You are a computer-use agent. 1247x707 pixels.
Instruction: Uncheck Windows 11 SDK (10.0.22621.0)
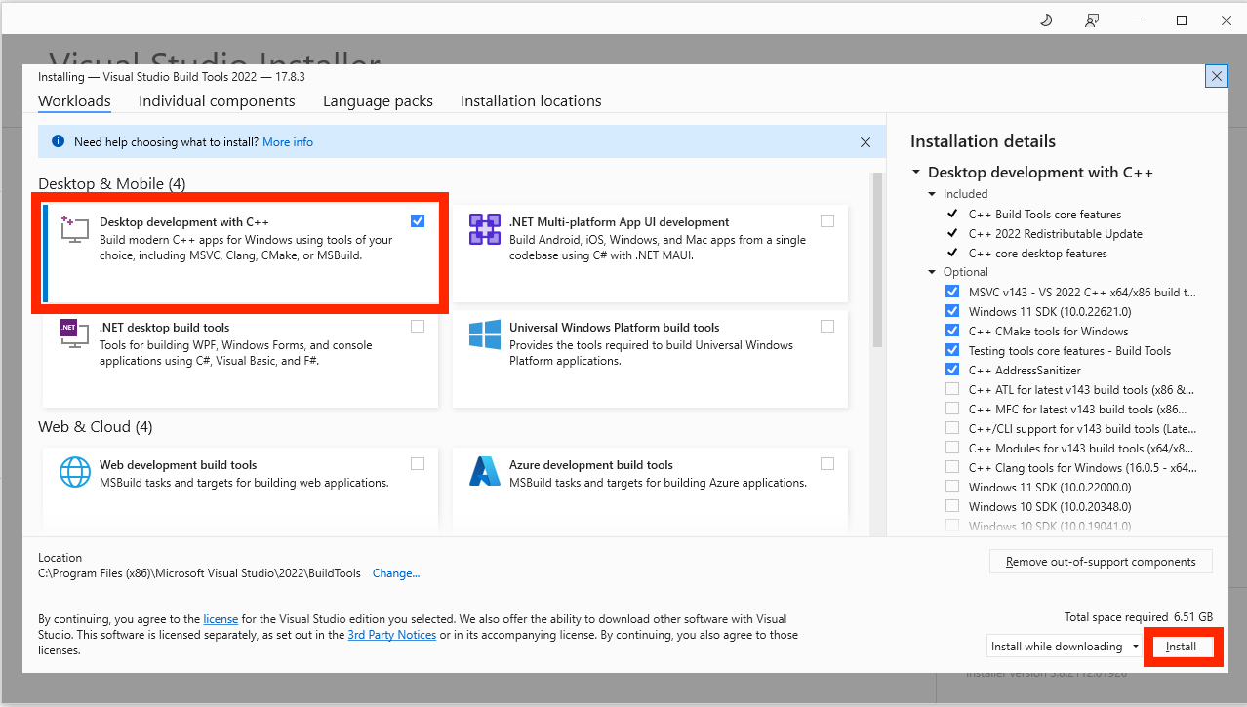[952, 312]
